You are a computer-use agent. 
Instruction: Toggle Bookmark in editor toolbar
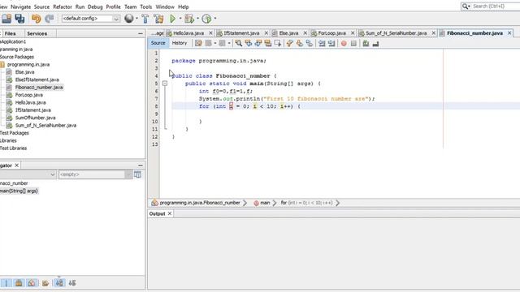coord(309,43)
